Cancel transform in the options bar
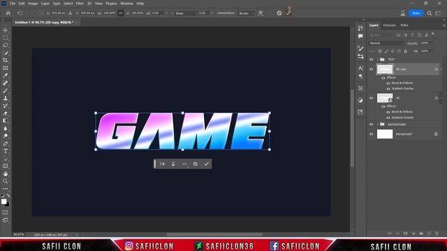Viewport: 447px width, 251px height. click(x=279, y=13)
